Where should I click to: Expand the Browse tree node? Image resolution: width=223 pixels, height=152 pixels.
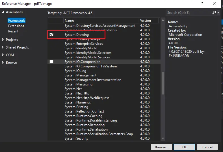coord(3,62)
